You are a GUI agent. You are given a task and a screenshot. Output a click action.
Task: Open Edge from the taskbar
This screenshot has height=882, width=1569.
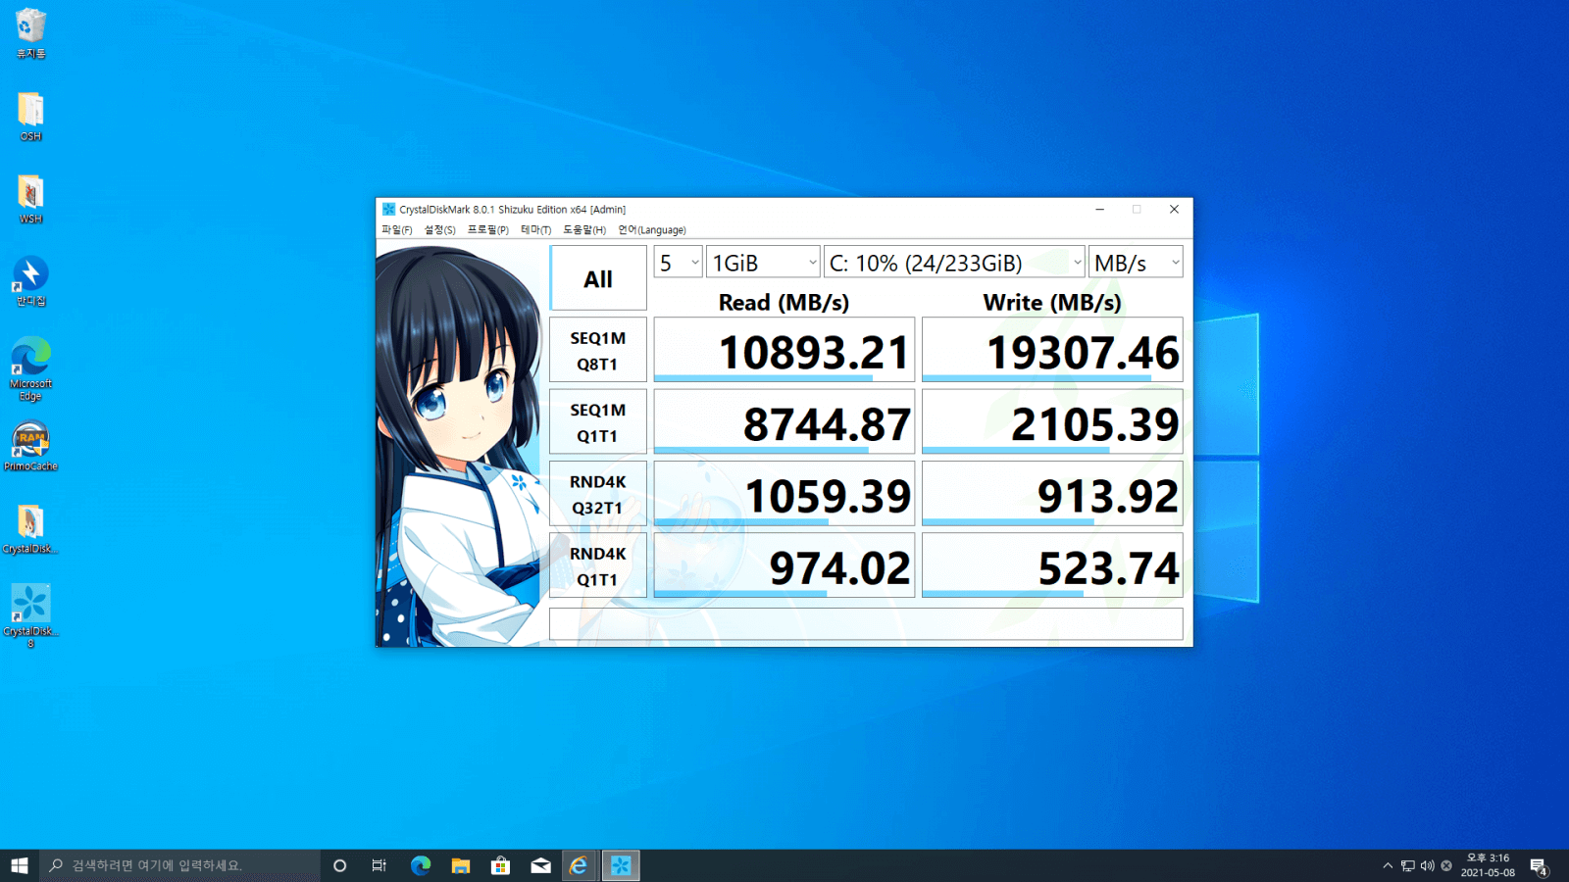[421, 865]
